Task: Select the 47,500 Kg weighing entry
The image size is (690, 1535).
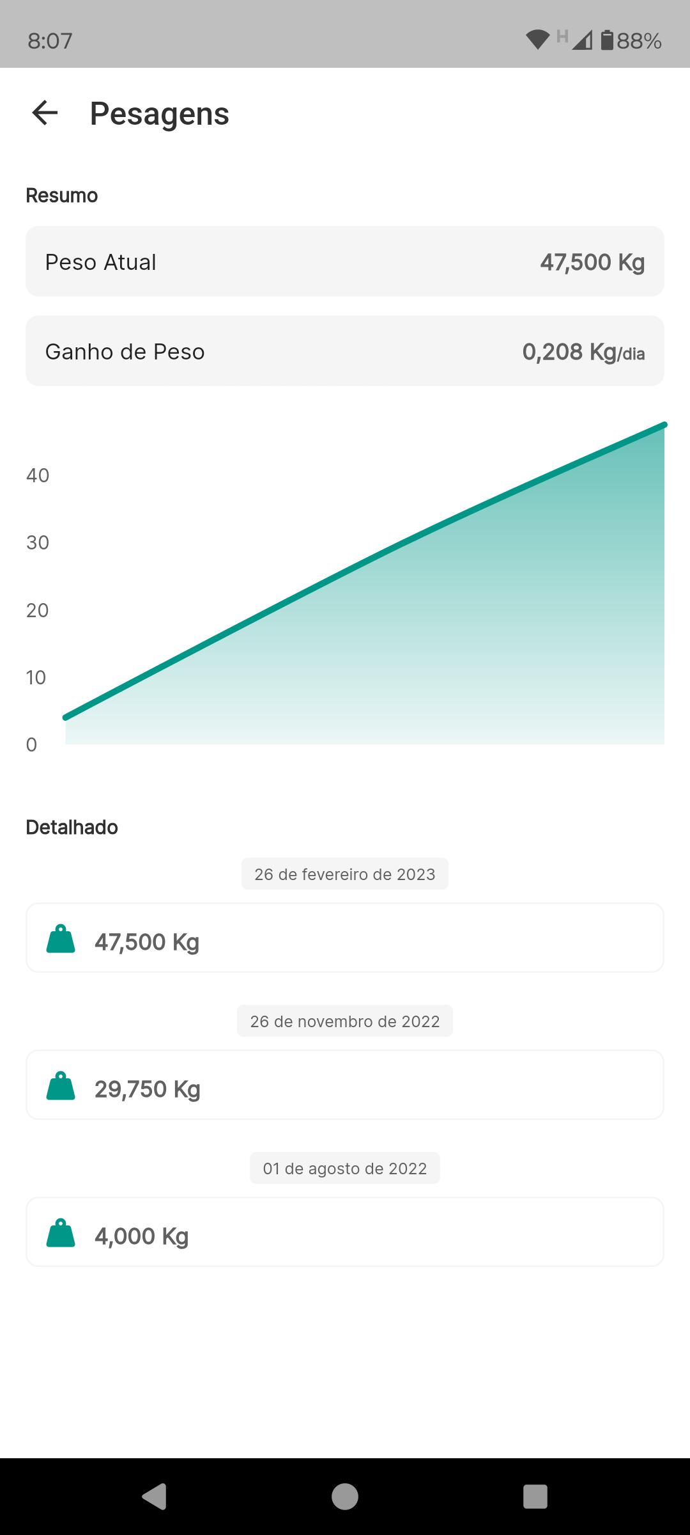Action: (345, 938)
